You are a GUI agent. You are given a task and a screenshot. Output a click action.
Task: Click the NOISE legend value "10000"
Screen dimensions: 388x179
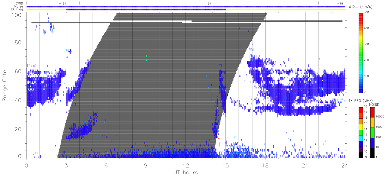point(380,116)
